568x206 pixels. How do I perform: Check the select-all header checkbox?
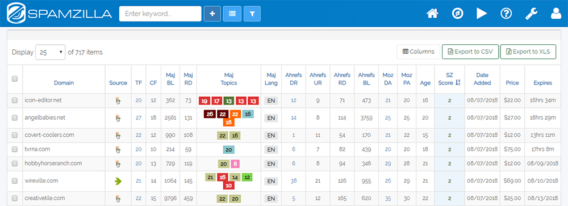pos(15,79)
